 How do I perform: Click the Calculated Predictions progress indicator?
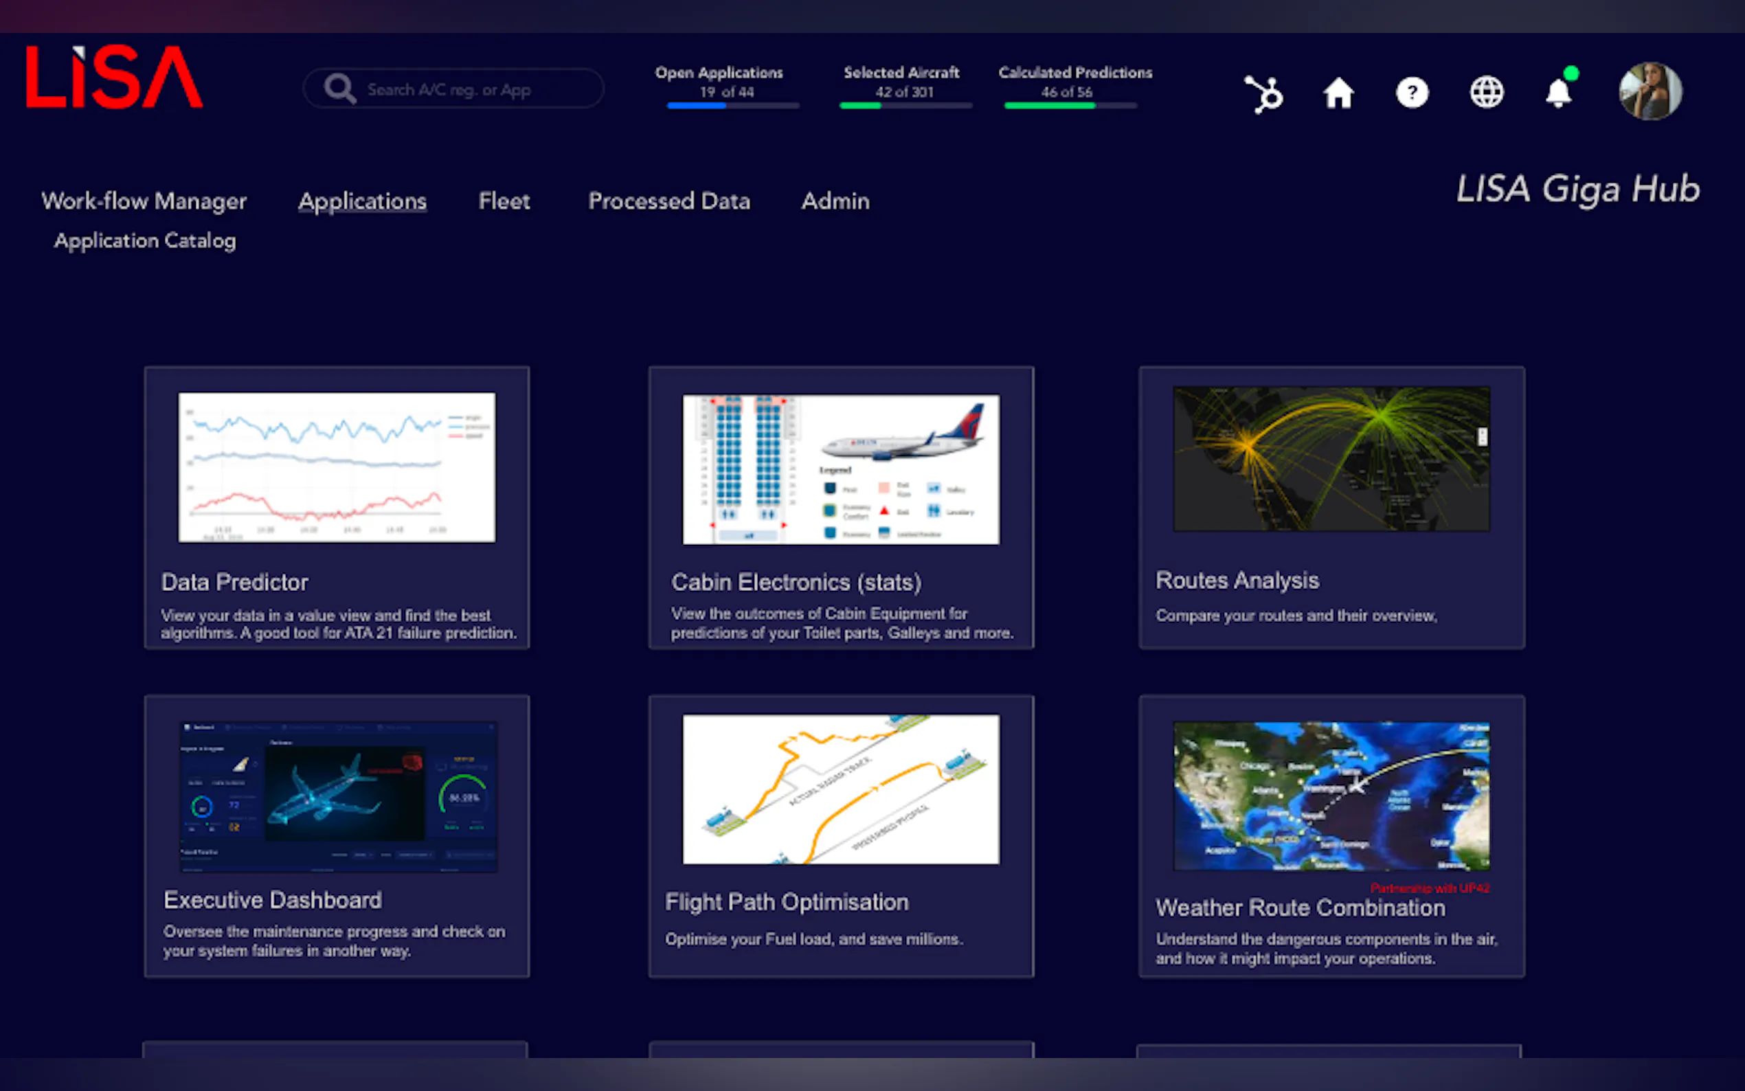click(1070, 106)
